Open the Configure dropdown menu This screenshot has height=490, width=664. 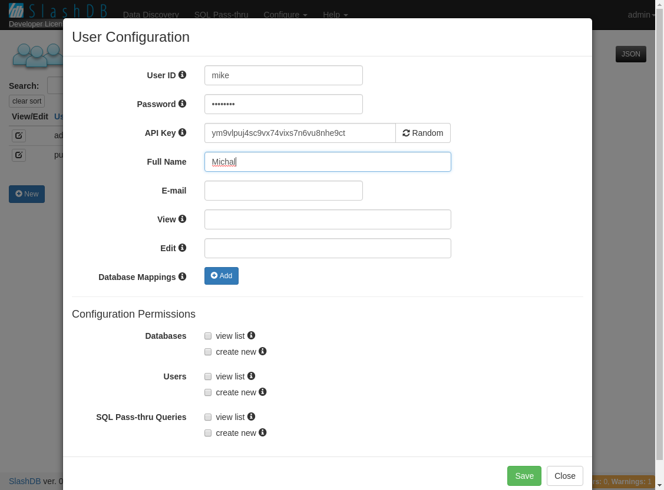pyautogui.click(x=285, y=14)
